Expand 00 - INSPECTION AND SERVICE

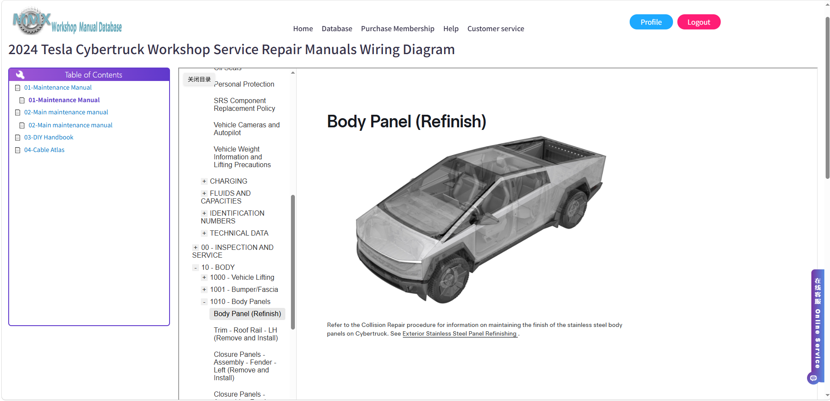195,248
